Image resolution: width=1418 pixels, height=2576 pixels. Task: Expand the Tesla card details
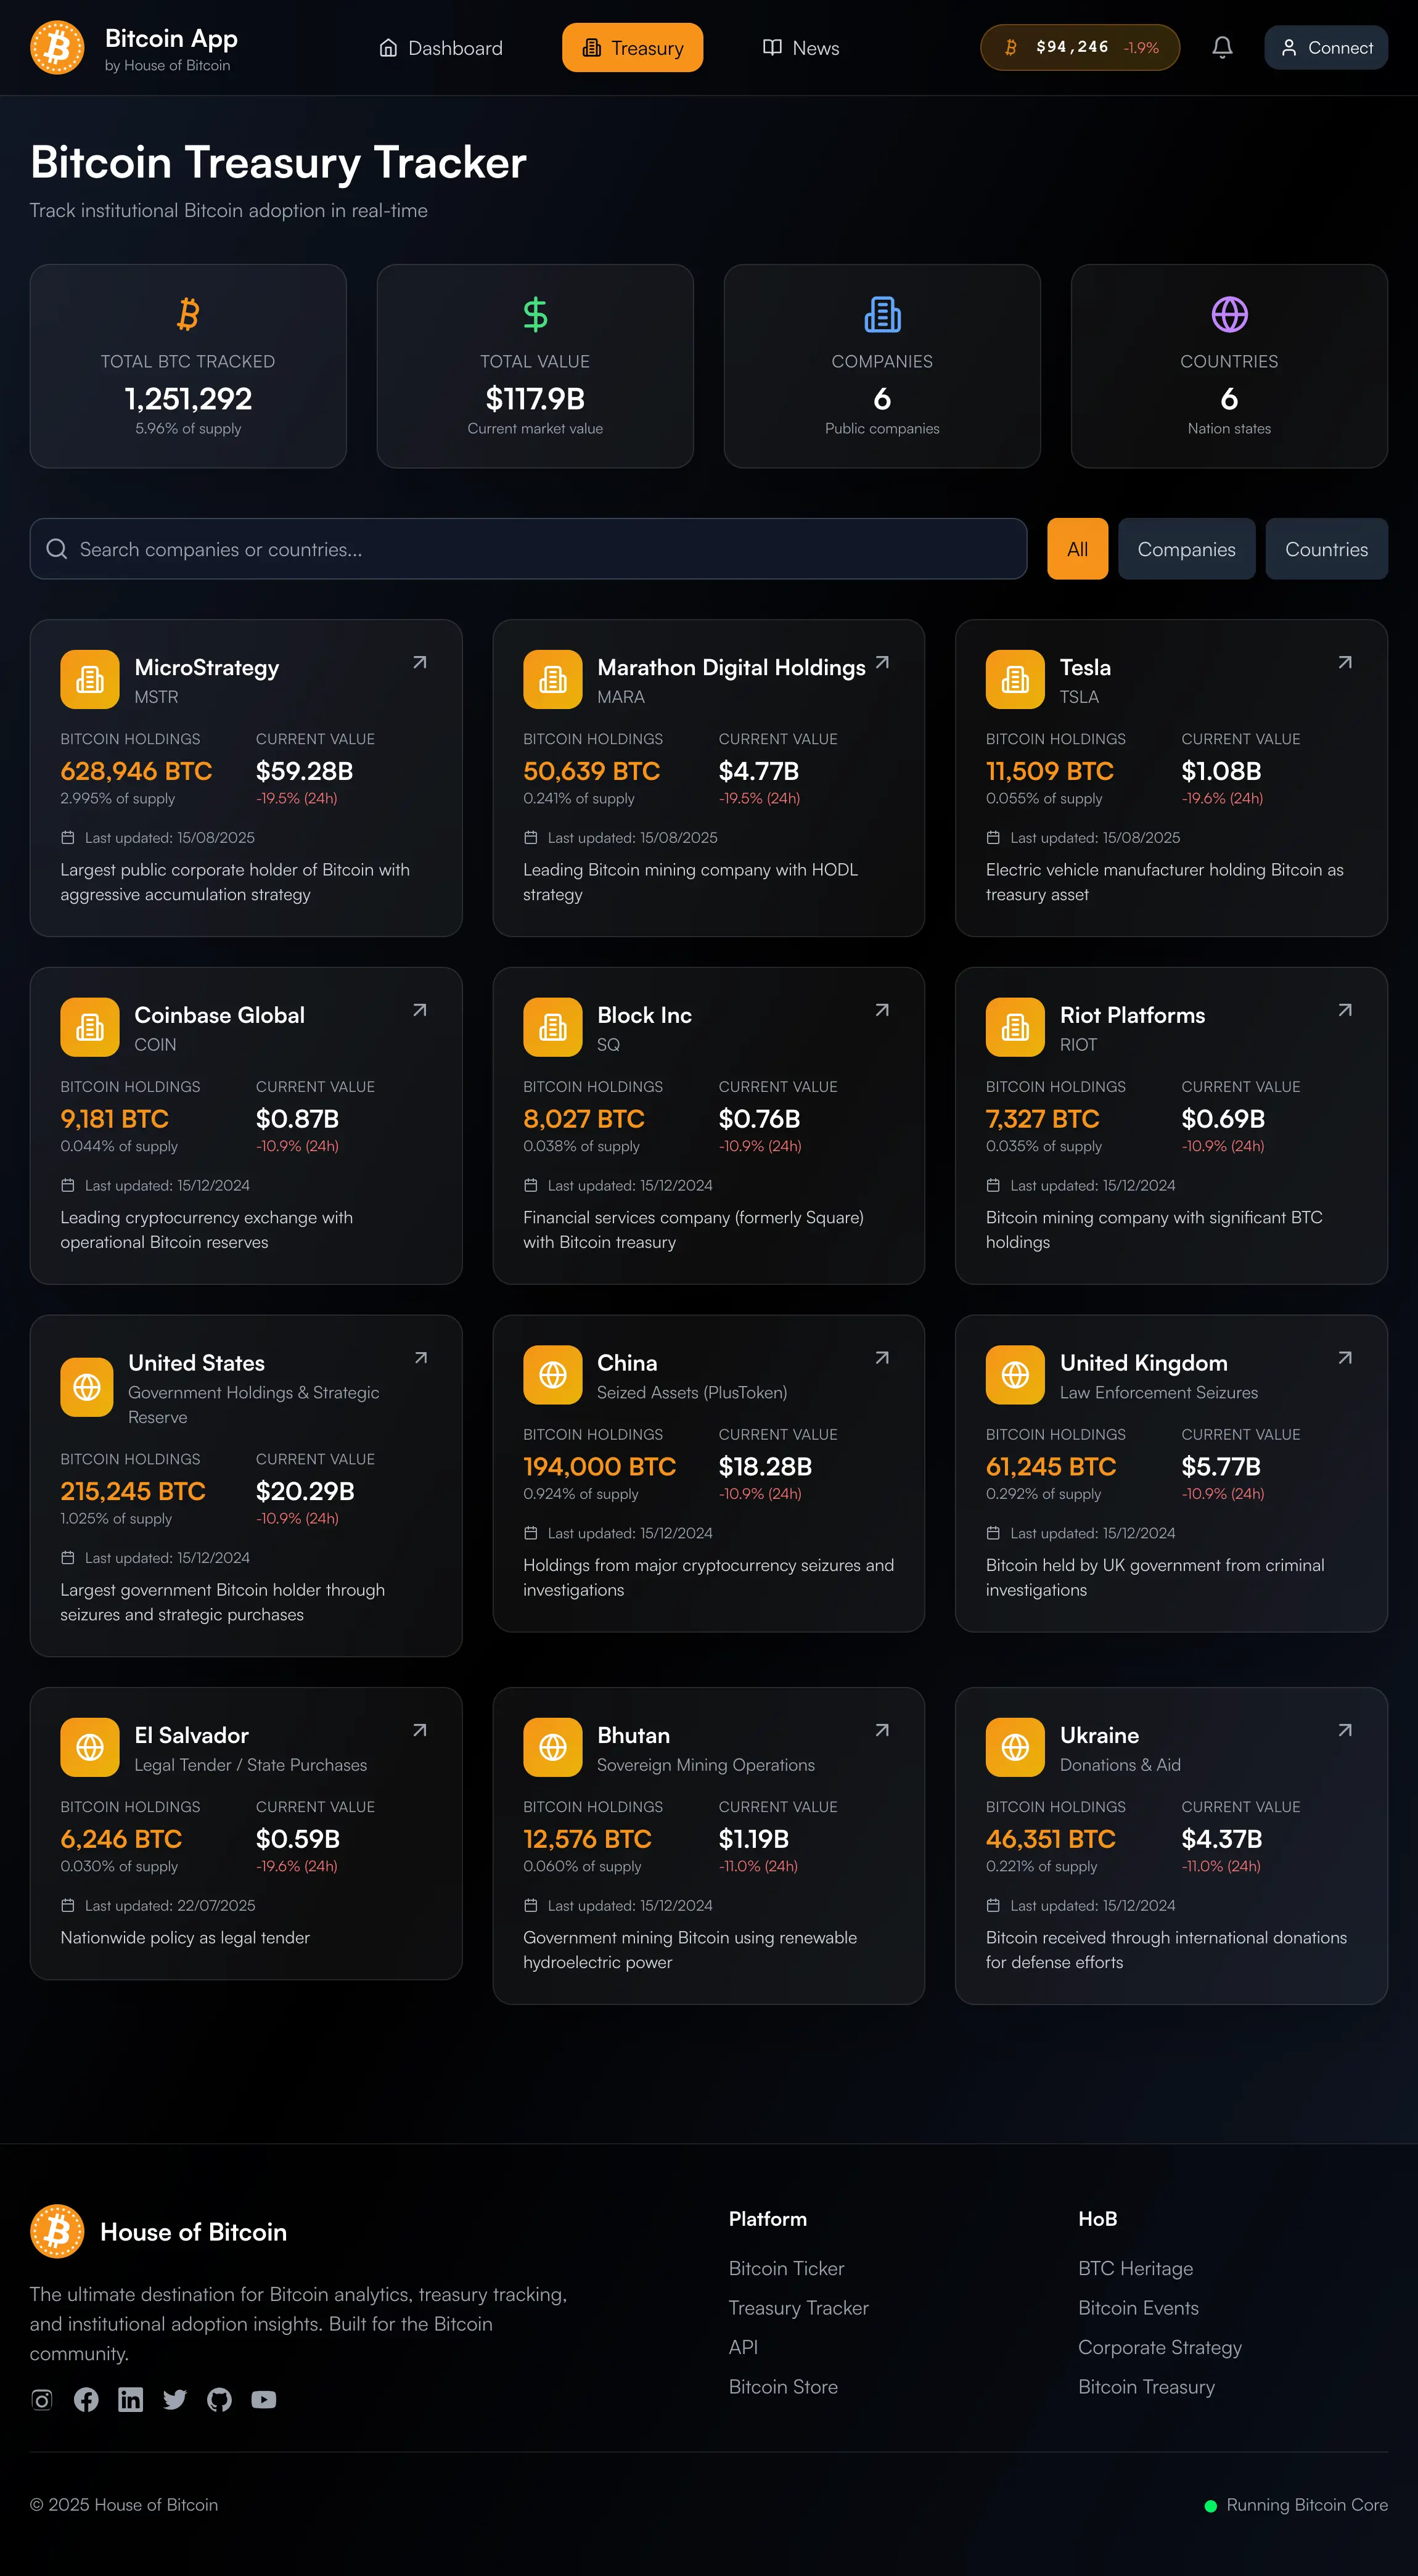click(x=1345, y=662)
